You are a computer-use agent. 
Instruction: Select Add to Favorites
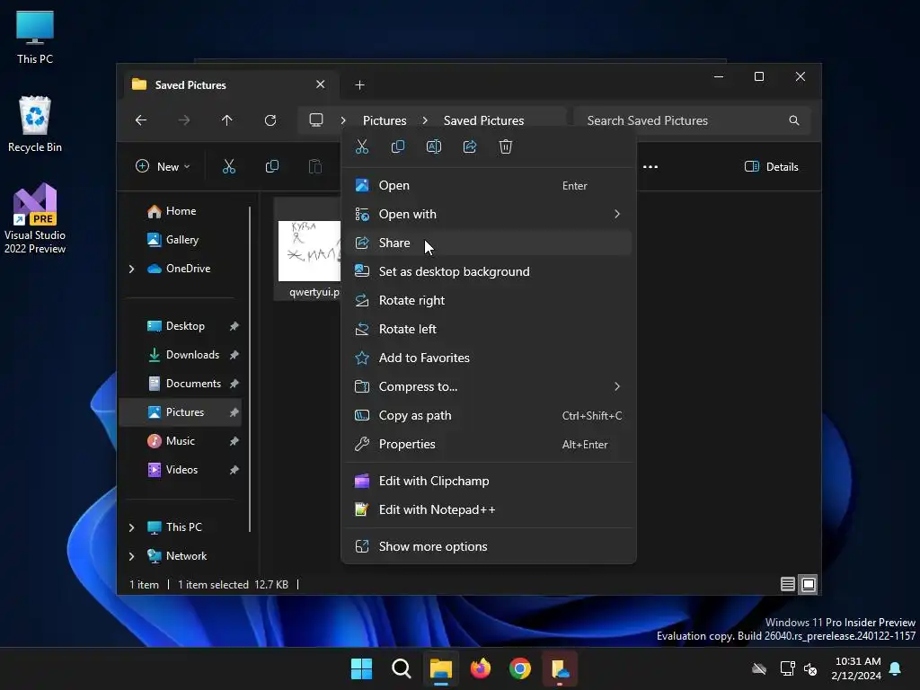click(488, 358)
